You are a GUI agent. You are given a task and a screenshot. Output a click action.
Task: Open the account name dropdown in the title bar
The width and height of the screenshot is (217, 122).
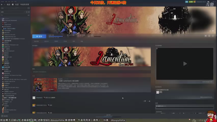tap(201, 2)
